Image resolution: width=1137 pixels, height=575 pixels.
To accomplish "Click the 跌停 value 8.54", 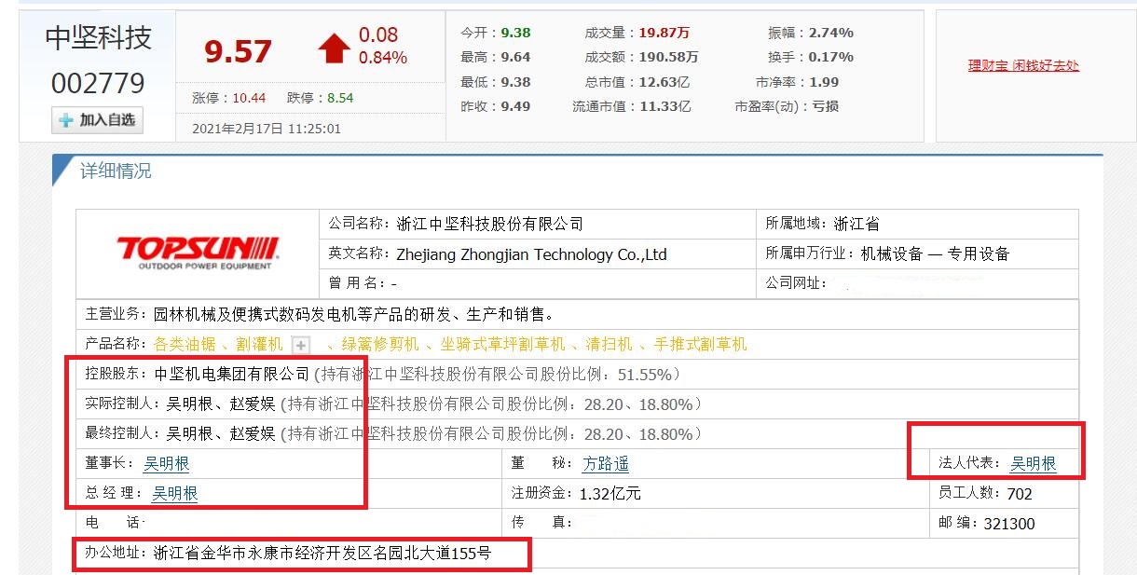I will tap(339, 98).
